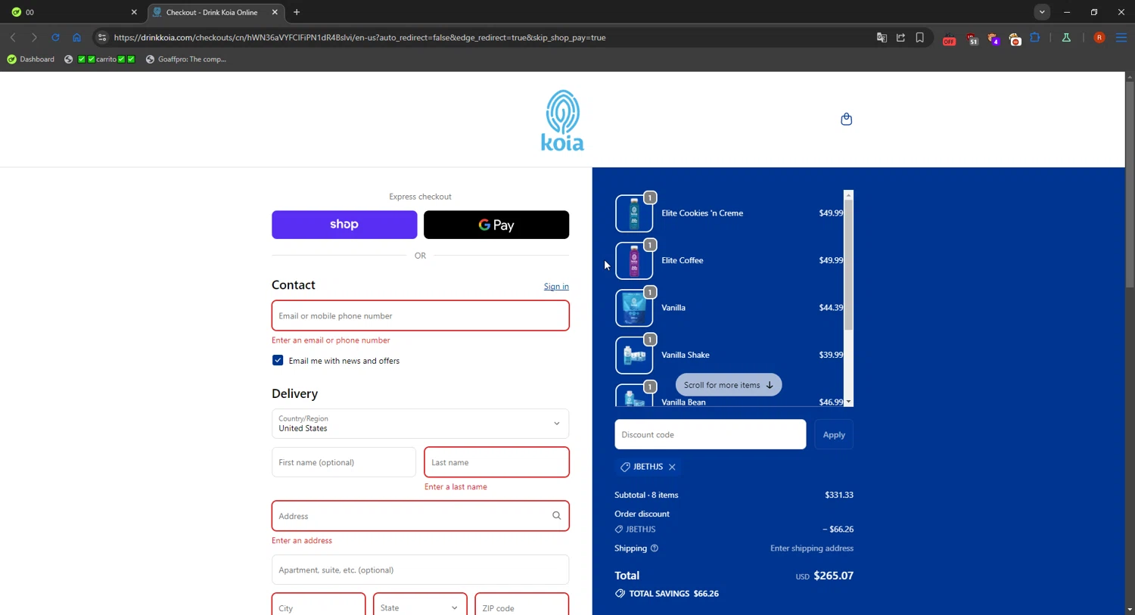Click the browser back arrow
The width and height of the screenshot is (1135, 615).
click(13, 37)
